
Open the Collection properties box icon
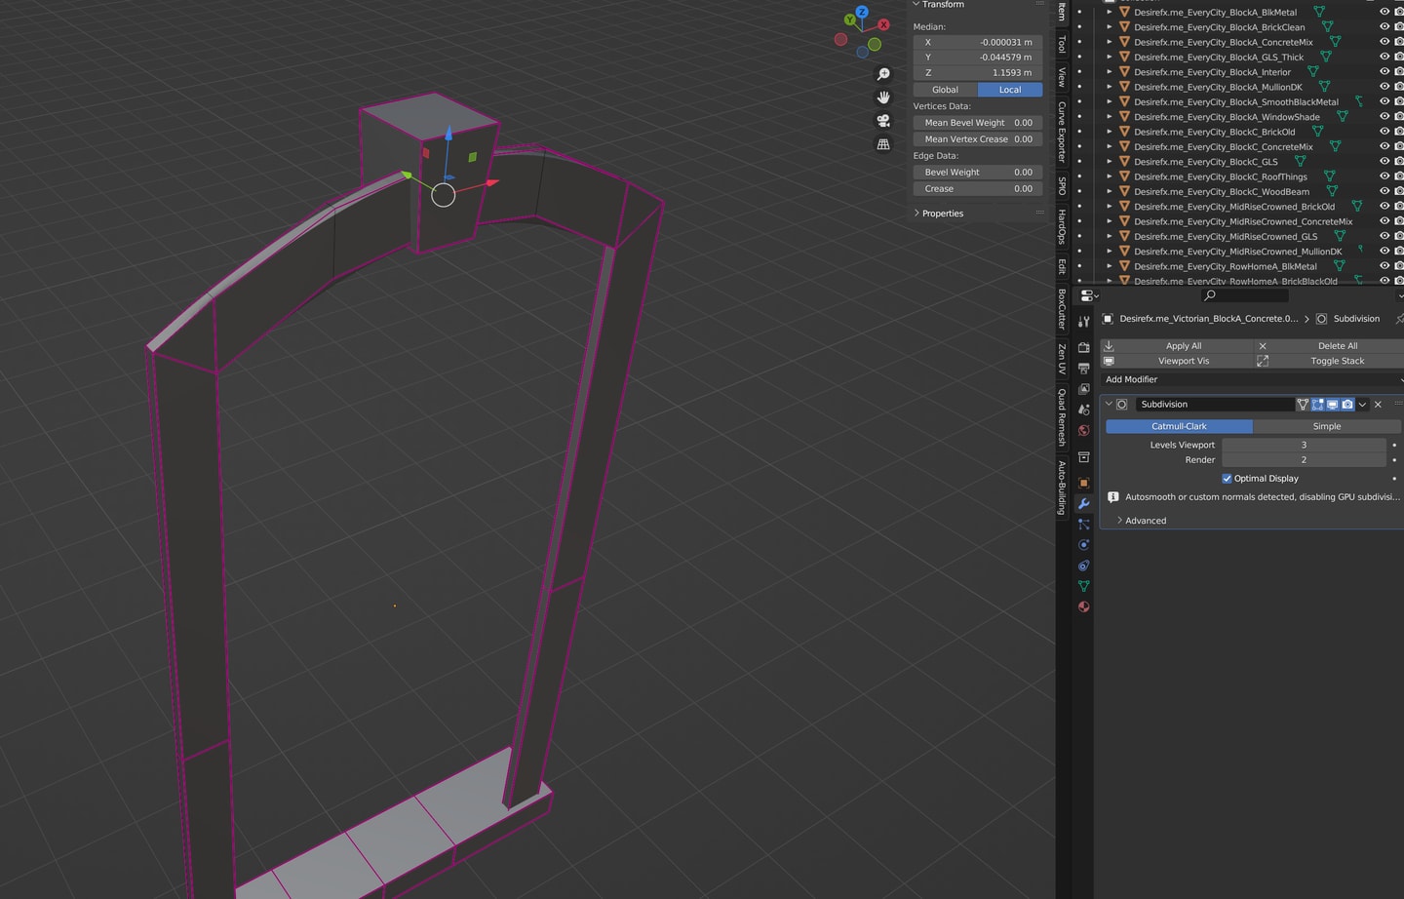tap(1083, 456)
